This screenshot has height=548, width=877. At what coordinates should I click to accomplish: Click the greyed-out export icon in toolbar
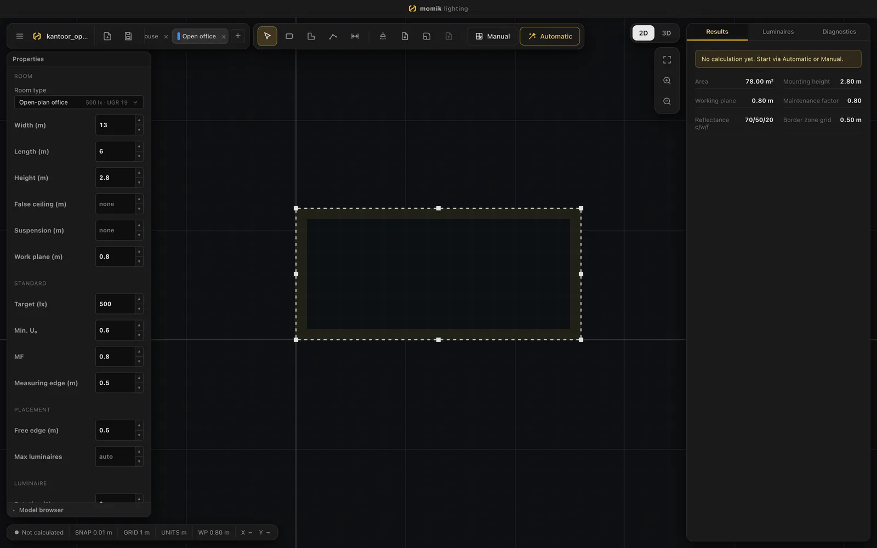tap(449, 36)
